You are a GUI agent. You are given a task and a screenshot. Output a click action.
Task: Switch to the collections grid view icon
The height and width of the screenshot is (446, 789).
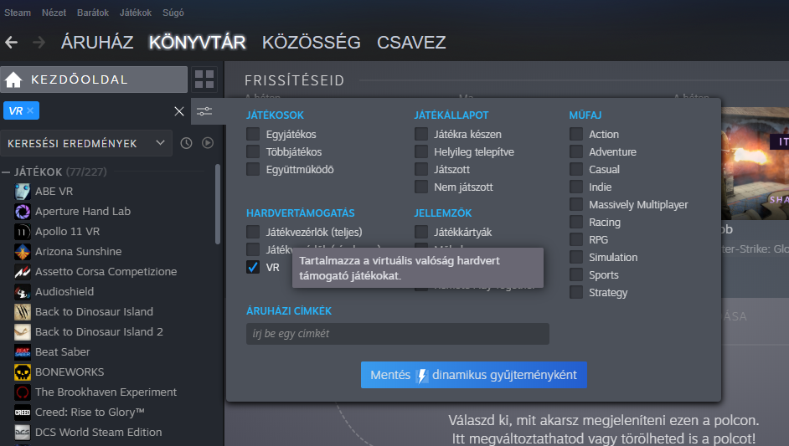(x=204, y=79)
